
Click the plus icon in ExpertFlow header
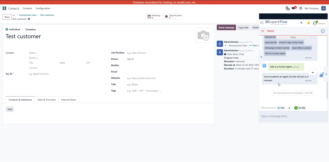(x=301, y=23)
